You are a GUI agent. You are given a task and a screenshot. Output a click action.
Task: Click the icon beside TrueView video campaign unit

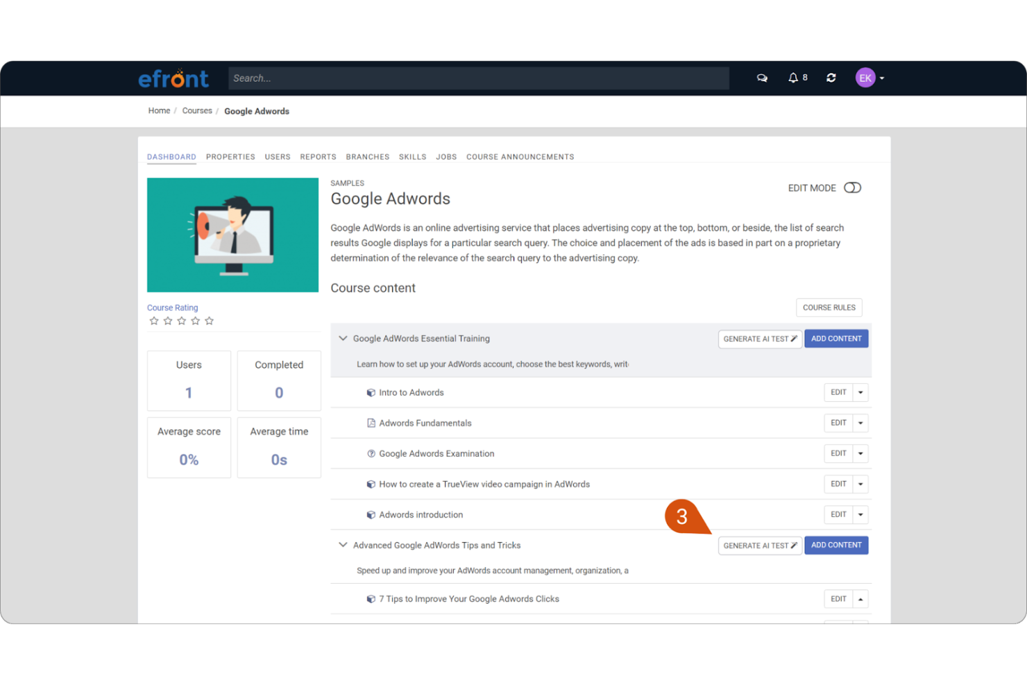[x=371, y=484]
